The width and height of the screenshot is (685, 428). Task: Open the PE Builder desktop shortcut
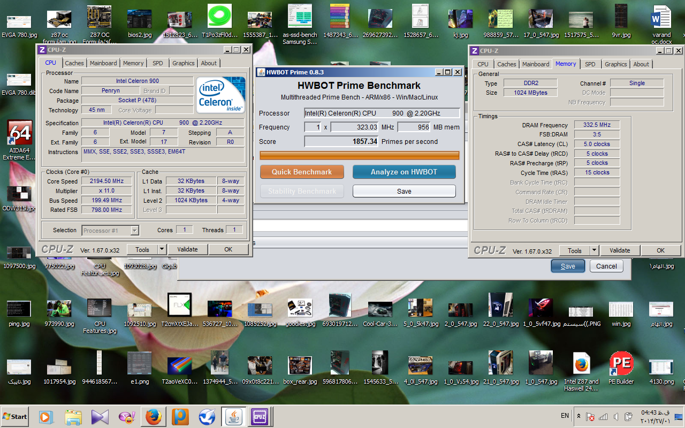(x=621, y=369)
